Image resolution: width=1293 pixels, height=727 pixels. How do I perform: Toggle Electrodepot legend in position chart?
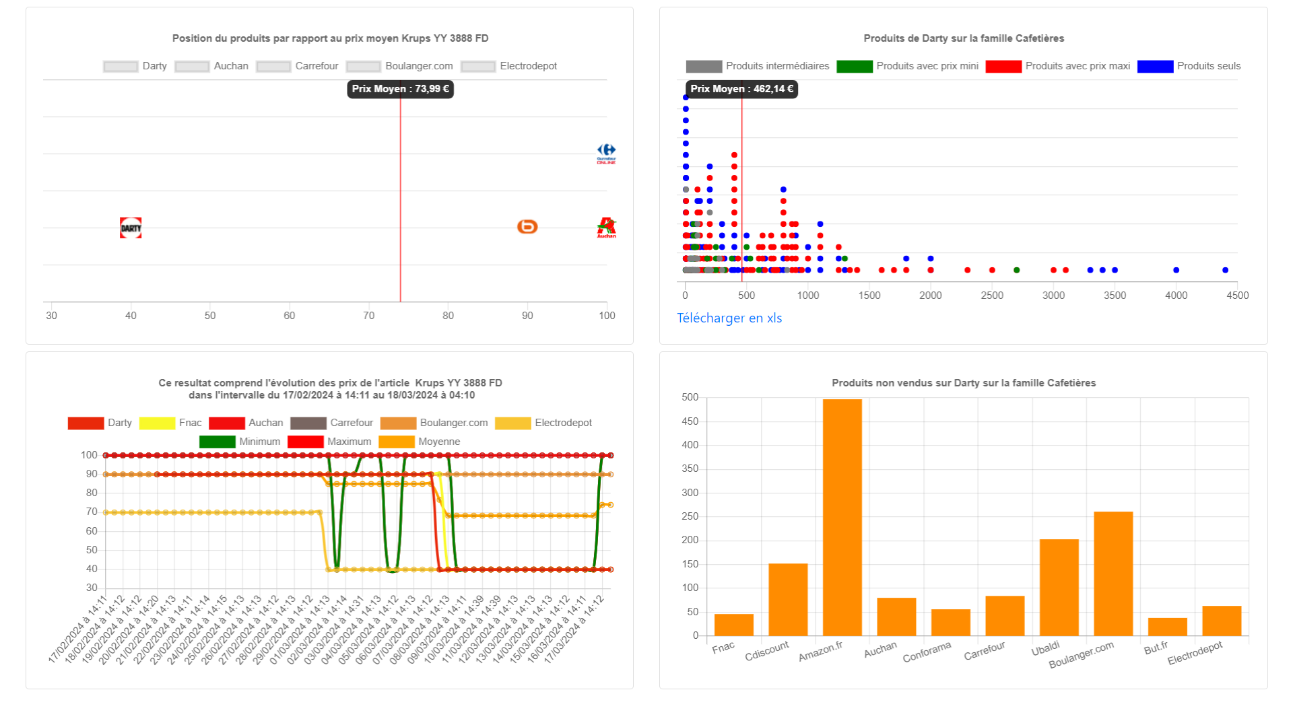(x=509, y=66)
